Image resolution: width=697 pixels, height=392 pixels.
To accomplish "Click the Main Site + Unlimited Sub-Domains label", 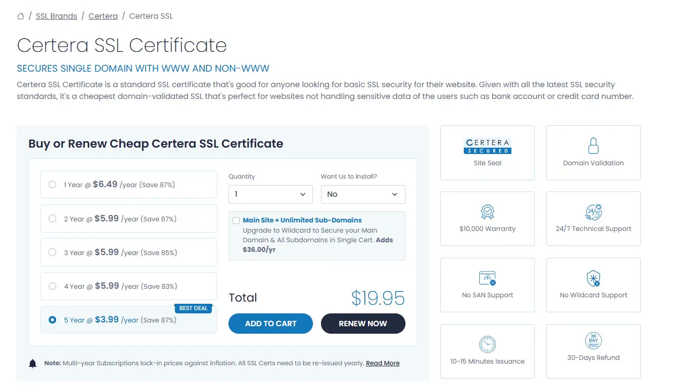I will (x=302, y=220).
